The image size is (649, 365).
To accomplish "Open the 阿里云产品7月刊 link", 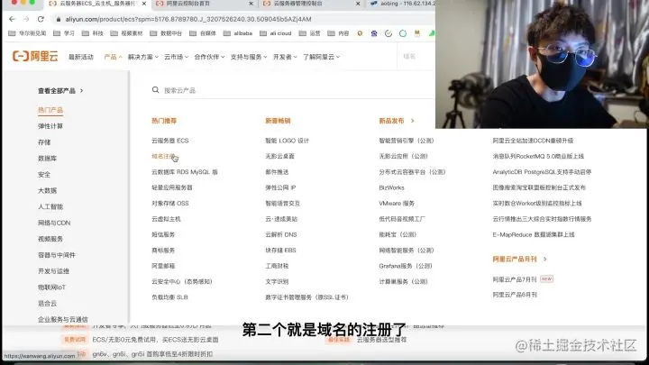I will click(515, 279).
